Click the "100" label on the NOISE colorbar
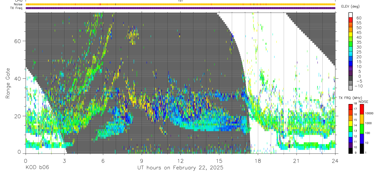The width and height of the screenshot is (377, 174). point(367,133)
